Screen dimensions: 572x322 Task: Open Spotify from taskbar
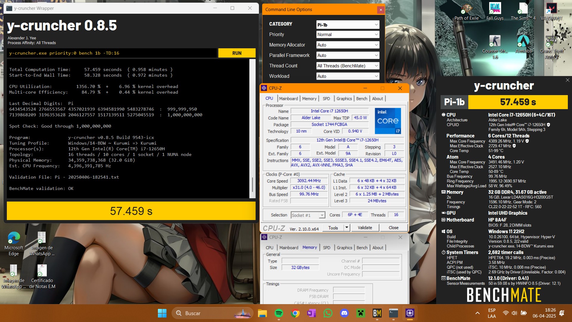pyautogui.click(x=279, y=313)
